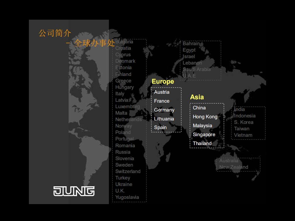Image resolution: width=295 pixels, height=221 pixels.
Task: Select Spain in the Europe box
Action: coord(160,127)
